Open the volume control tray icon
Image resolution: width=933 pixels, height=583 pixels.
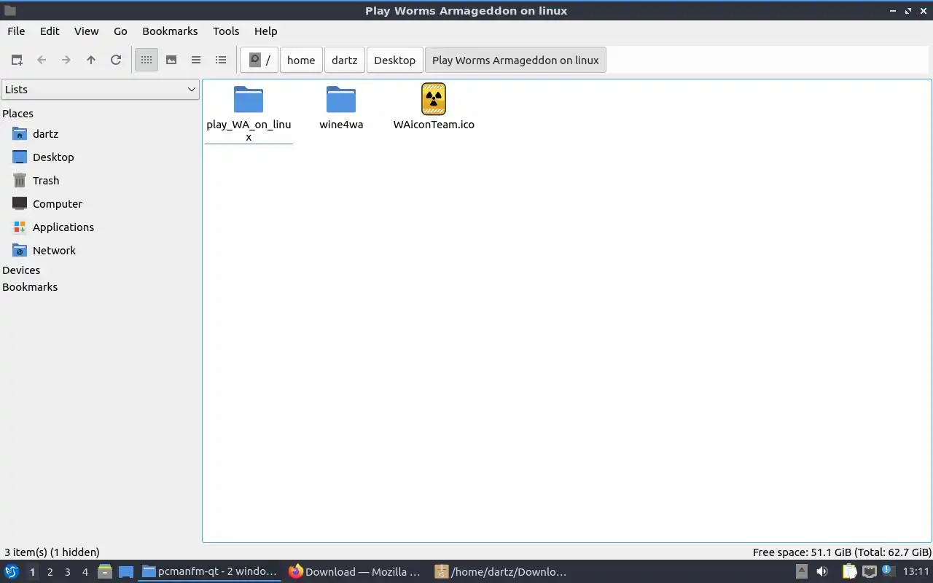822,572
